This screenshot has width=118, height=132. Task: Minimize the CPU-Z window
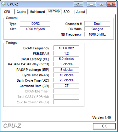91,4
